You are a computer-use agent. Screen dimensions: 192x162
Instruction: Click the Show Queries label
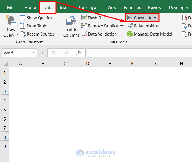click(x=39, y=18)
